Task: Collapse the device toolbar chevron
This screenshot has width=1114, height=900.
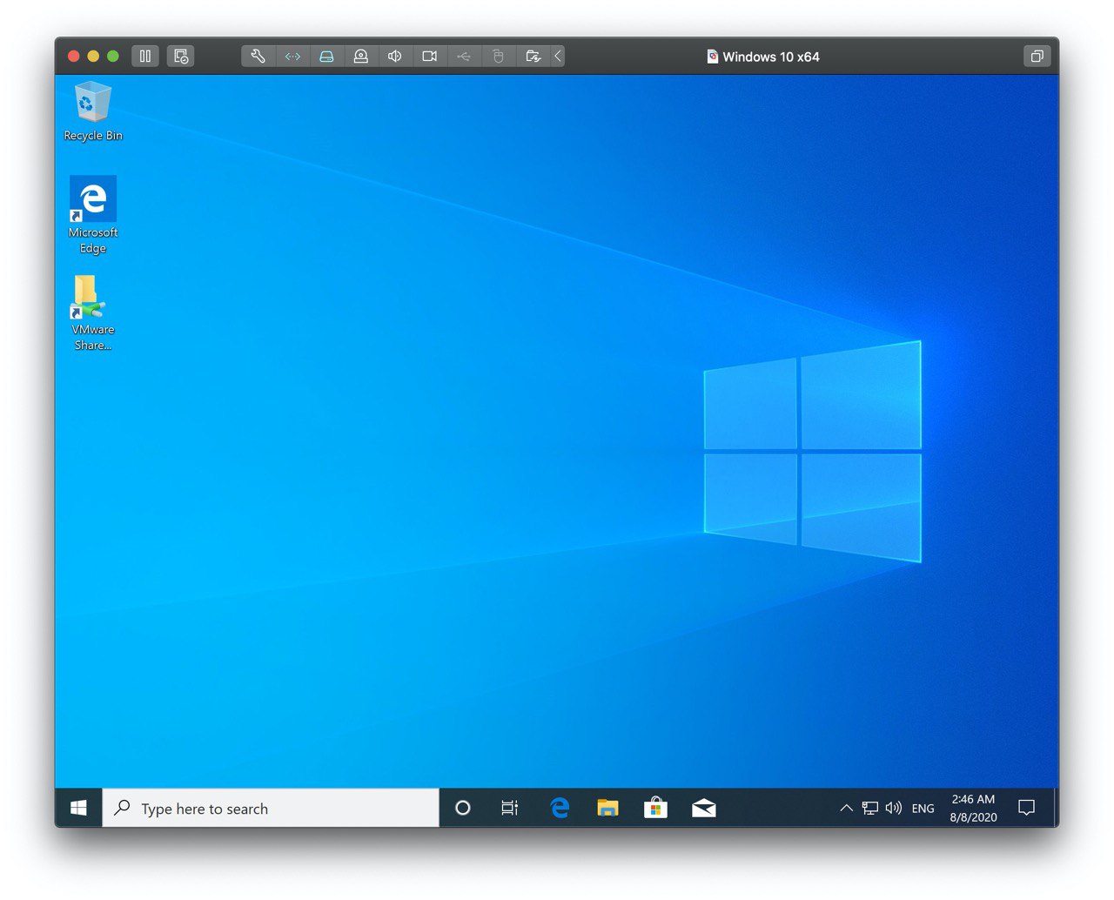Action: click(x=558, y=57)
